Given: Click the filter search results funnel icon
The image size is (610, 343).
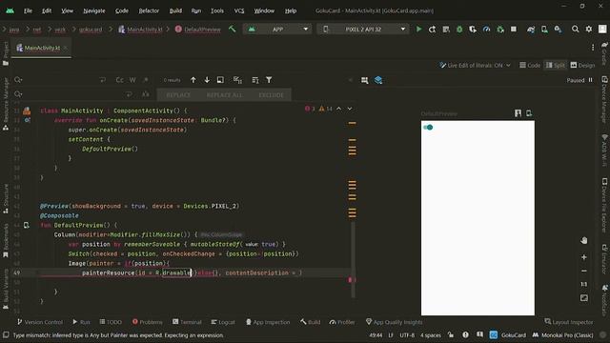Looking at the screenshot, I should pyautogui.click(x=269, y=80).
